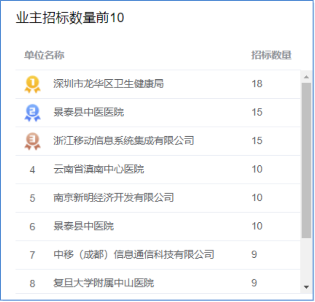Click the gold first-place medal icon
This screenshot has width=315, height=302.
point(33,84)
